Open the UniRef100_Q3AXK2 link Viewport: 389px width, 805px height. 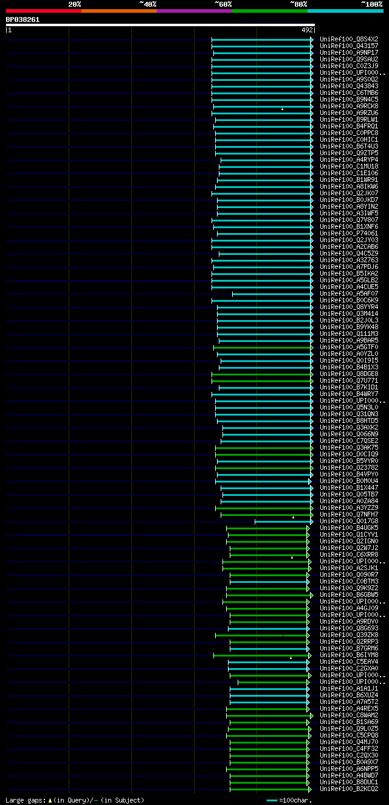click(349, 427)
